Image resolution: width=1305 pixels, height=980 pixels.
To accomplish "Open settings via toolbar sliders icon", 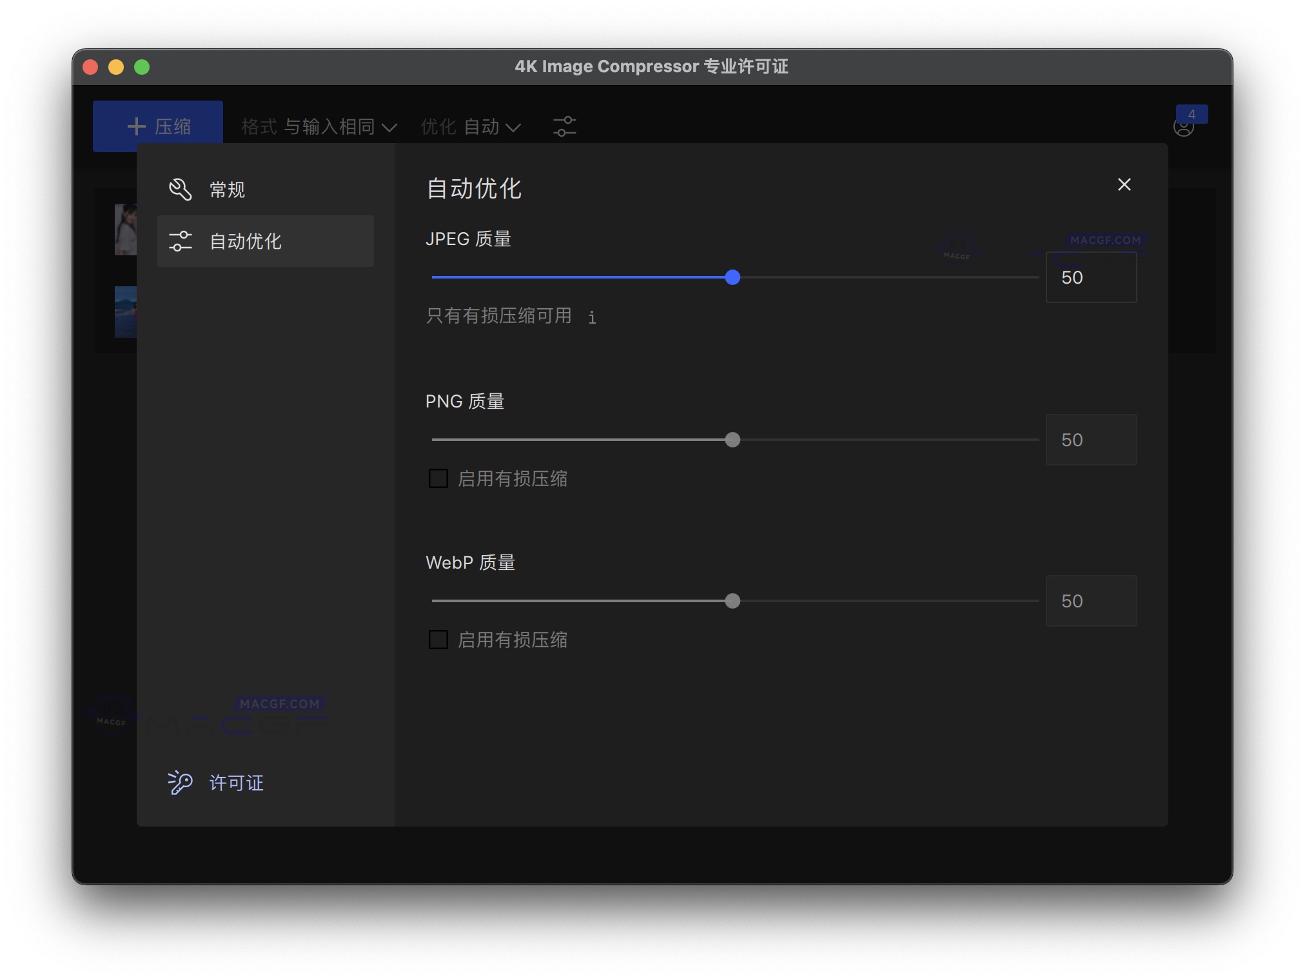I will 564,126.
